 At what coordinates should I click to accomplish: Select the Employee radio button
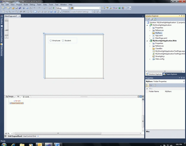[51, 40]
